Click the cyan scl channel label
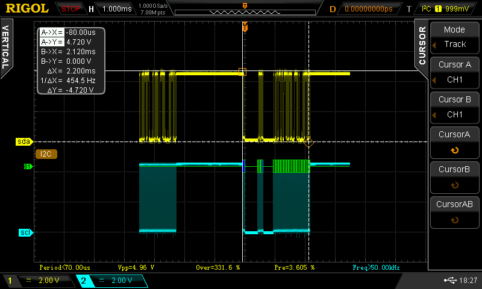The width and height of the screenshot is (482, 289). click(25, 232)
